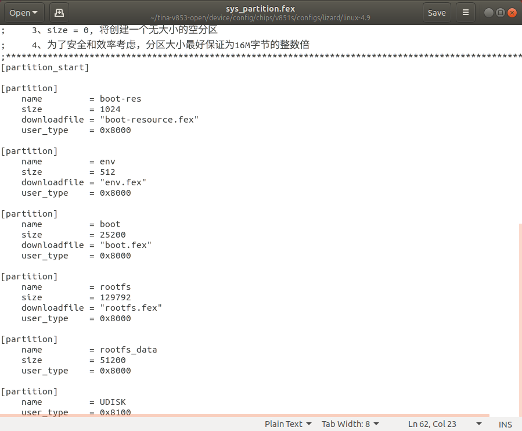
Task: Open the Tab Width: 8 dropdown
Action: tap(350, 424)
